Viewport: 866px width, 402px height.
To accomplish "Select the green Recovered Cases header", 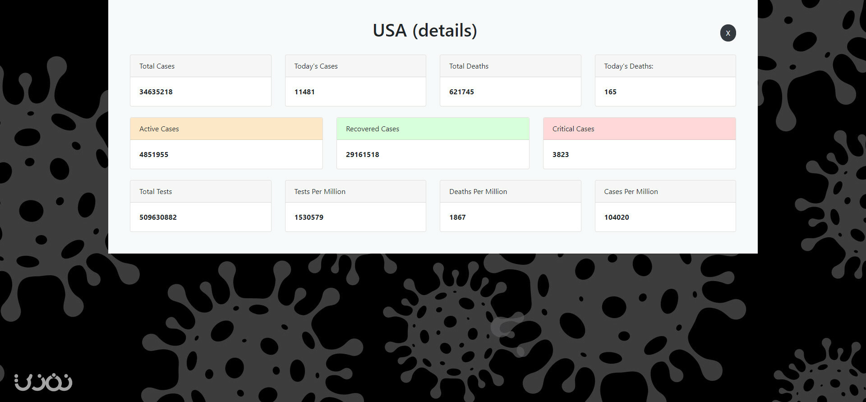I will click(433, 129).
